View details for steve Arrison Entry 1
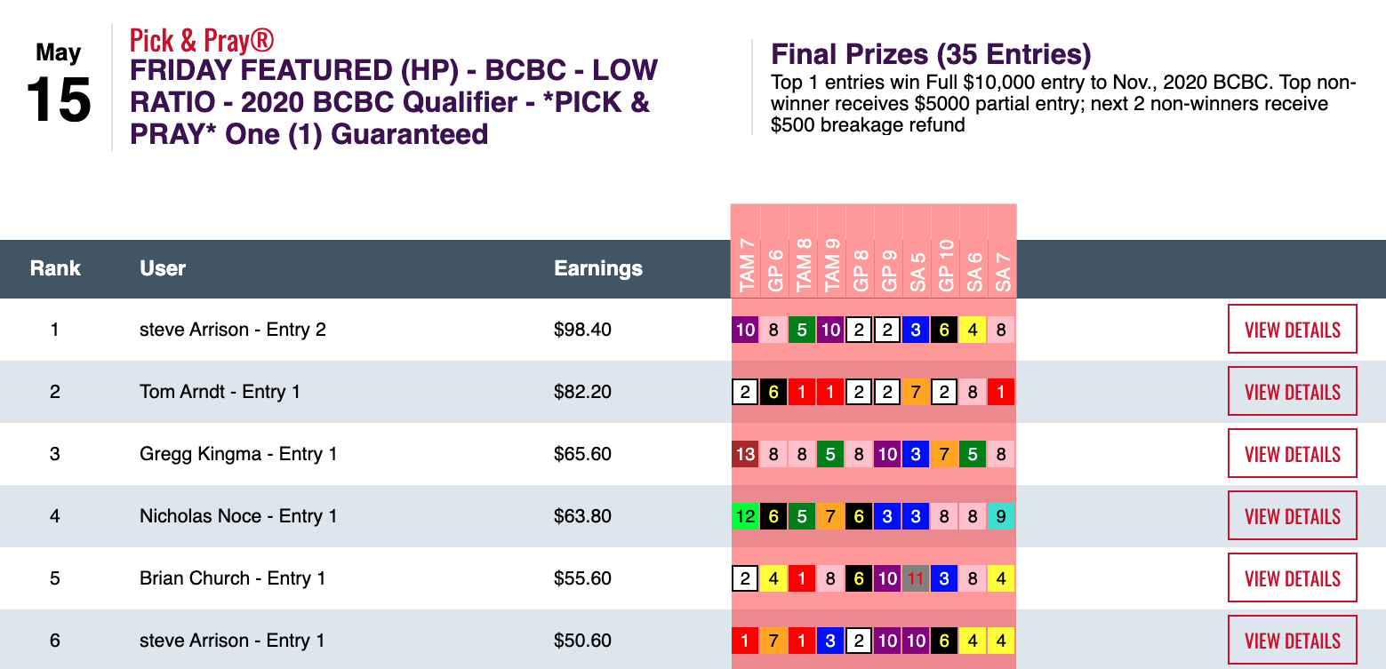 (1292, 641)
